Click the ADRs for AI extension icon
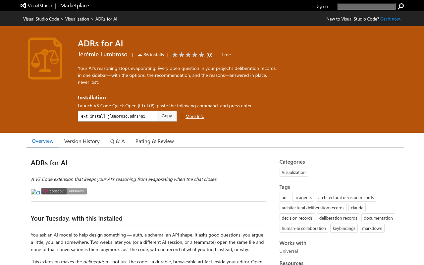Screen dimensions: 424x265 (45, 59)
